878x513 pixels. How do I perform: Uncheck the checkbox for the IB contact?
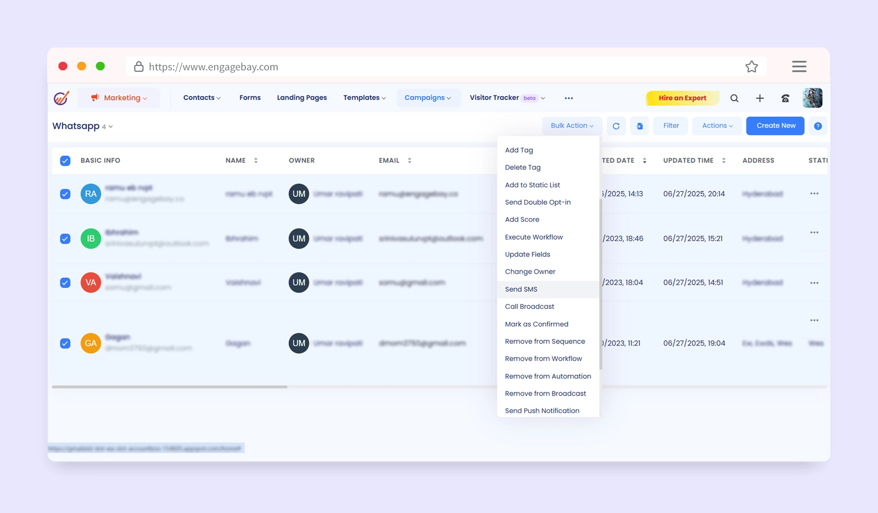[65, 239]
